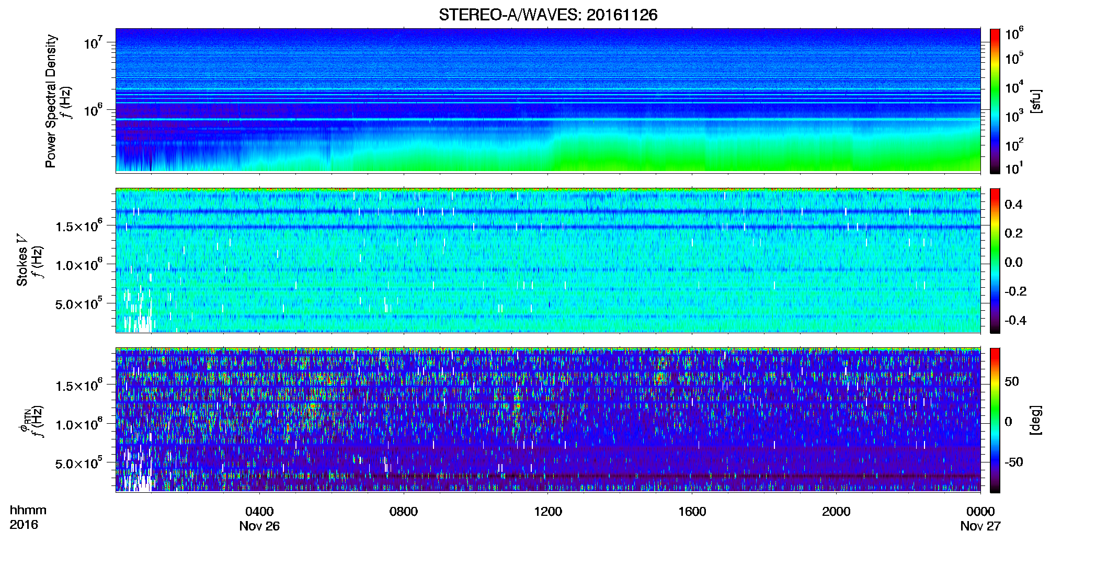The width and height of the screenshot is (1096, 565).
Task: Click the Nov 26 date label
Action: [259, 526]
